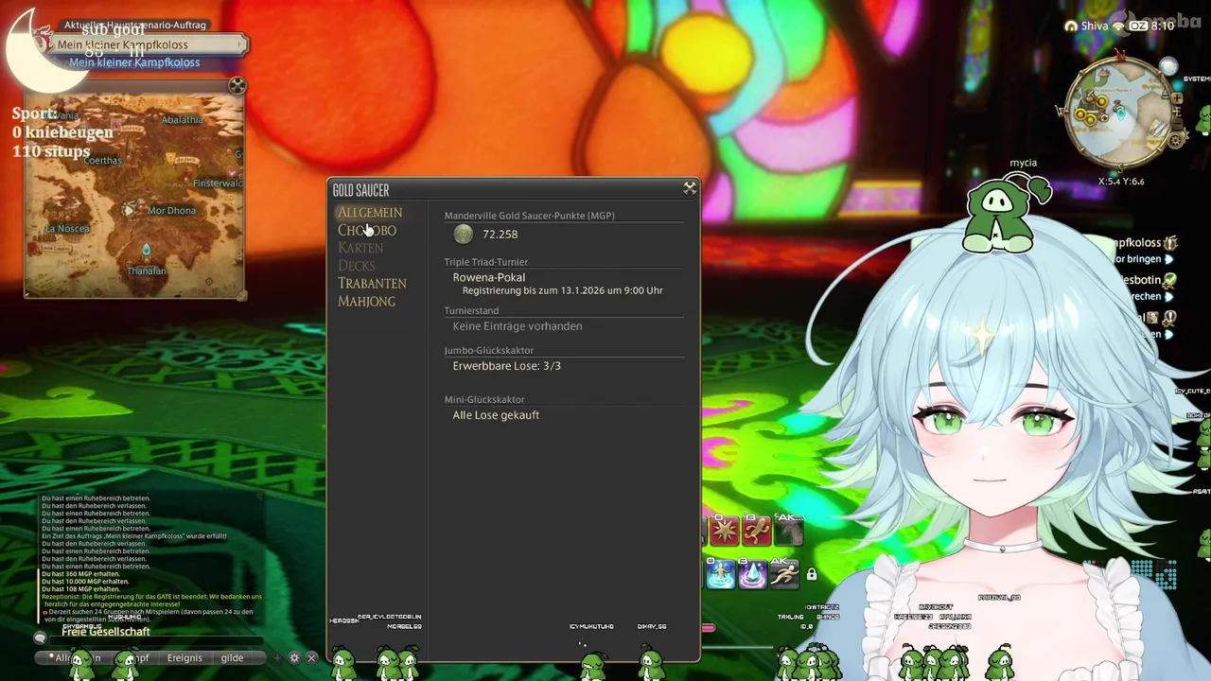
Task: Click the red starburst hotbar action
Action: click(725, 531)
